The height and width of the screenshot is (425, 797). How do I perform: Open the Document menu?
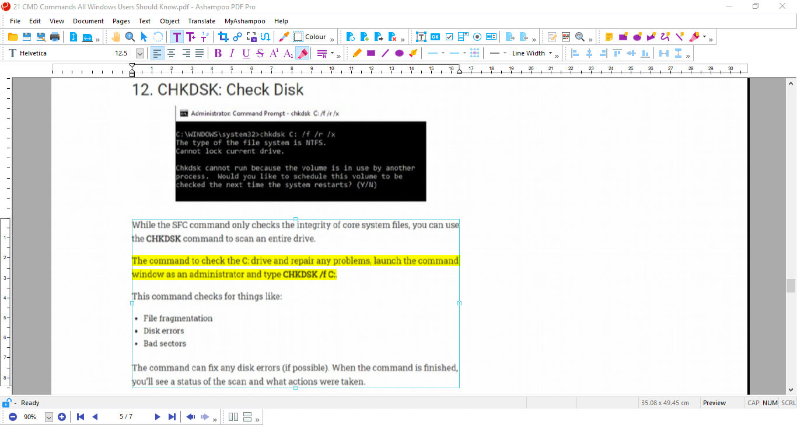(88, 21)
